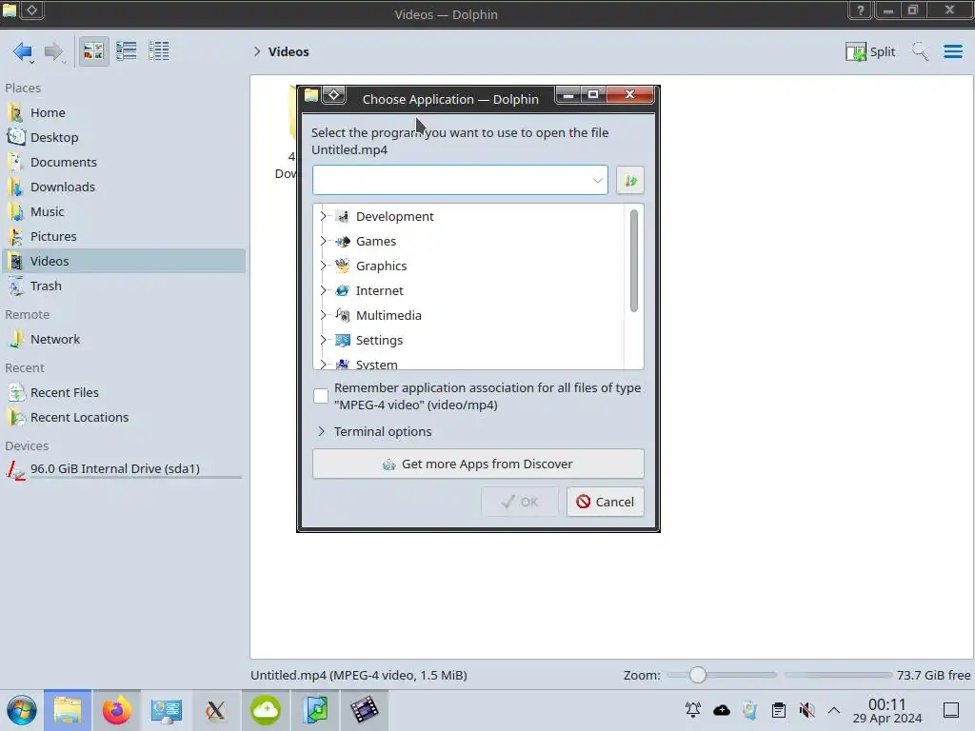Viewport: 975px width, 731px height.
Task: Expand the Multimedia category
Action: click(323, 315)
